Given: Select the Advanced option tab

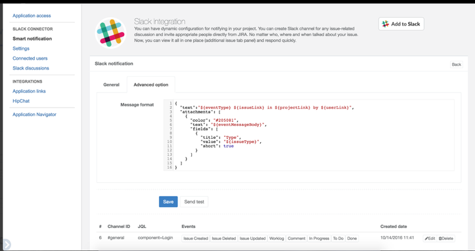Looking at the screenshot, I should coord(151,85).
